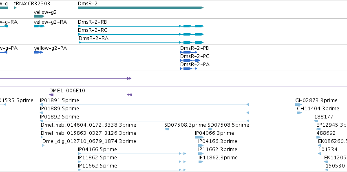This screenshot has height=172, width=347.
Task: Click the IP04066.3prime EST block
Action: pyautogui.click(x=199, y=137)
